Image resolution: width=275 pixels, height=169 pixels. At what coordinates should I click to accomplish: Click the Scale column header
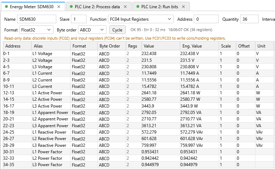coord(228,46)
